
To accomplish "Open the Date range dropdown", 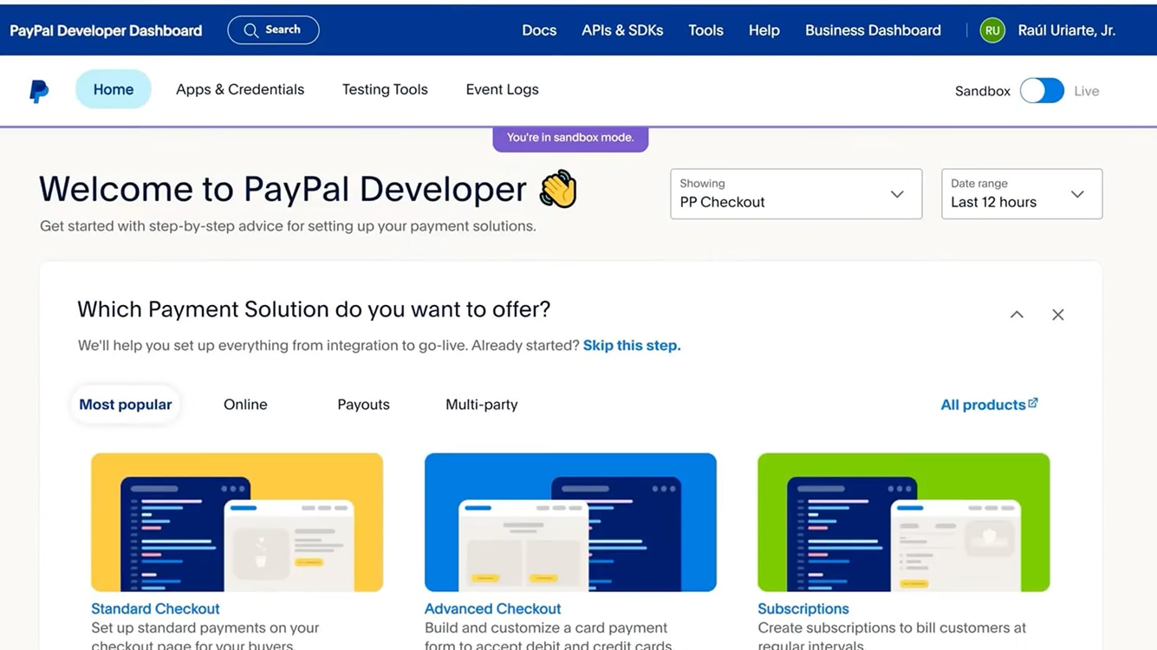I will [1022, 193].
